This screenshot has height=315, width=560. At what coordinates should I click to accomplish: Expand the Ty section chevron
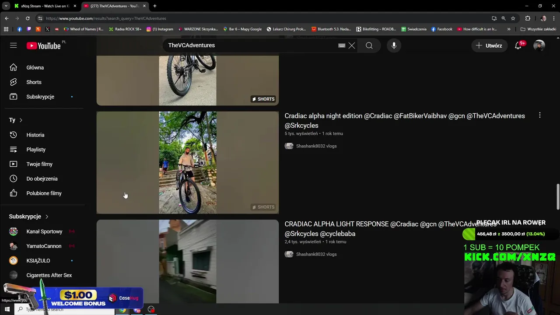click(x=21, y=120)
